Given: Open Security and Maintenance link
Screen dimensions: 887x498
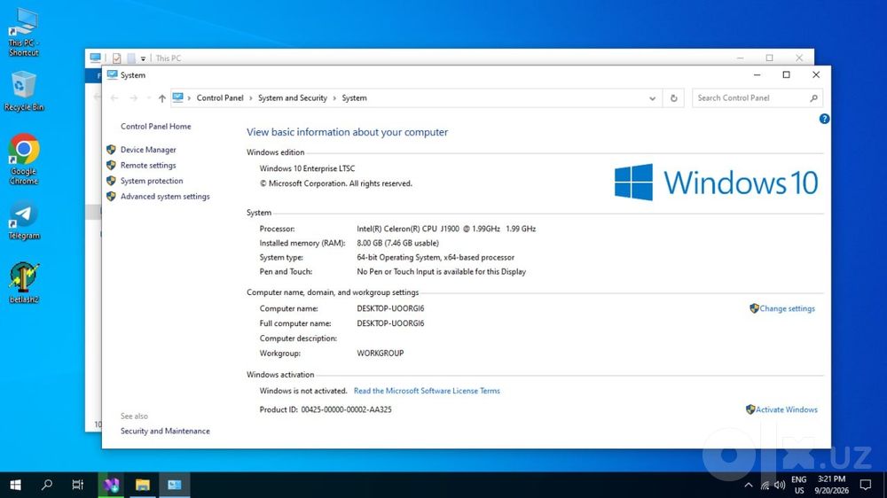Looking at the screenshot, I should pyautogui.click(x=165, y=431).
